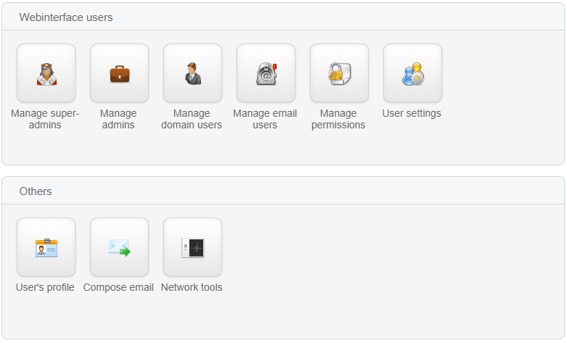Screen dimensions: 567x343
Task: Click the "Manage admins" text label
Action: coord(118,119)
